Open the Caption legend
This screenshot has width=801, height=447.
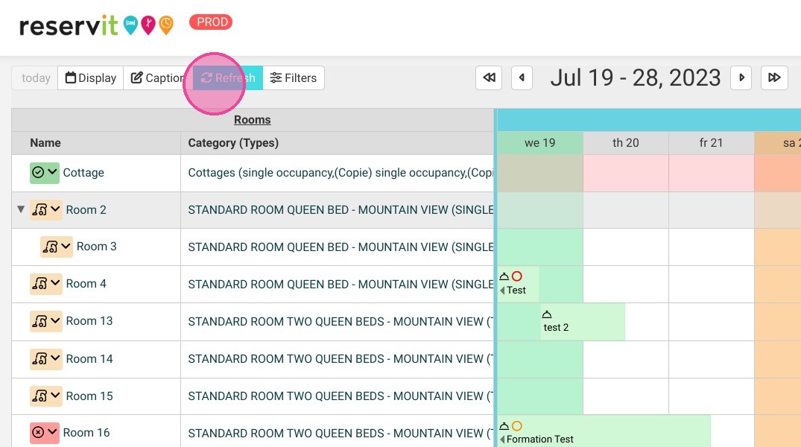tap(158, 78)
